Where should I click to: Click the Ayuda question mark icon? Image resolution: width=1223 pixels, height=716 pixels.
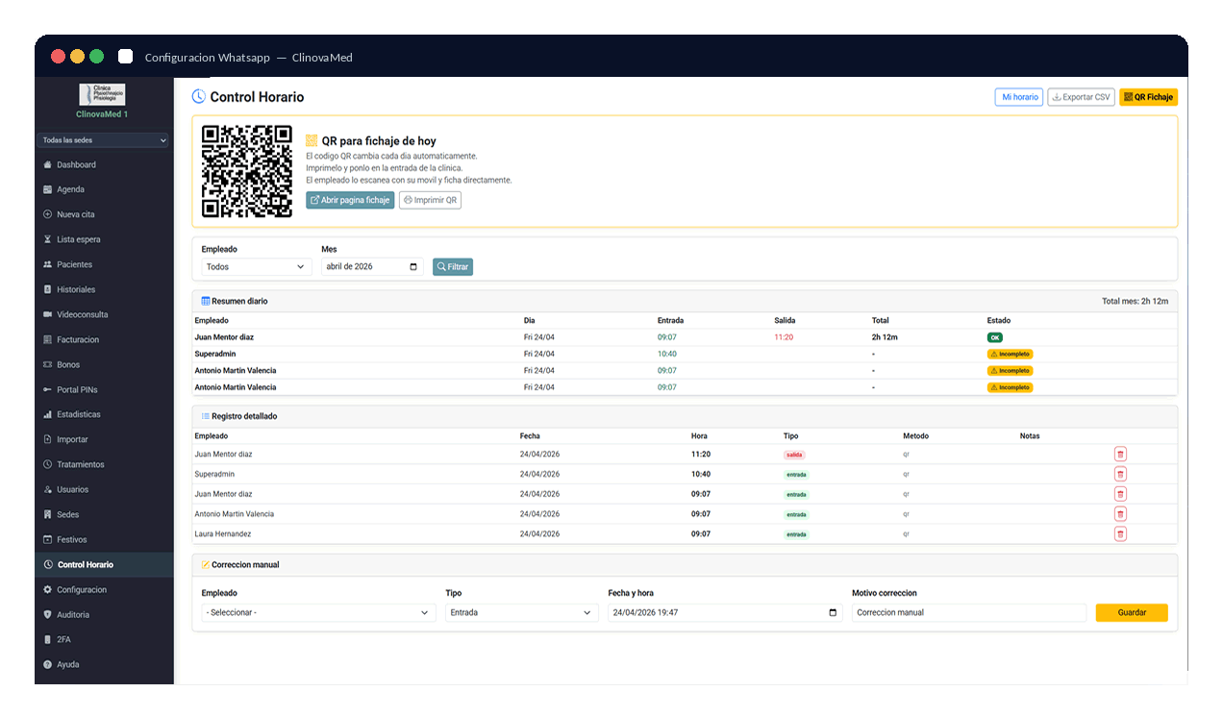pyautogui.click(x=48, y=664)
